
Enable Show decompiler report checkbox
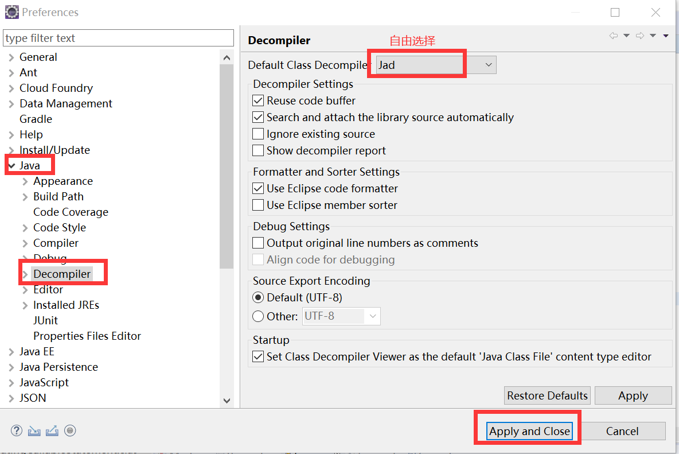click(x=258, y=151)
